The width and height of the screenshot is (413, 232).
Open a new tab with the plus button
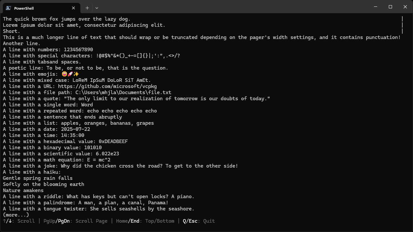(87, 8)
